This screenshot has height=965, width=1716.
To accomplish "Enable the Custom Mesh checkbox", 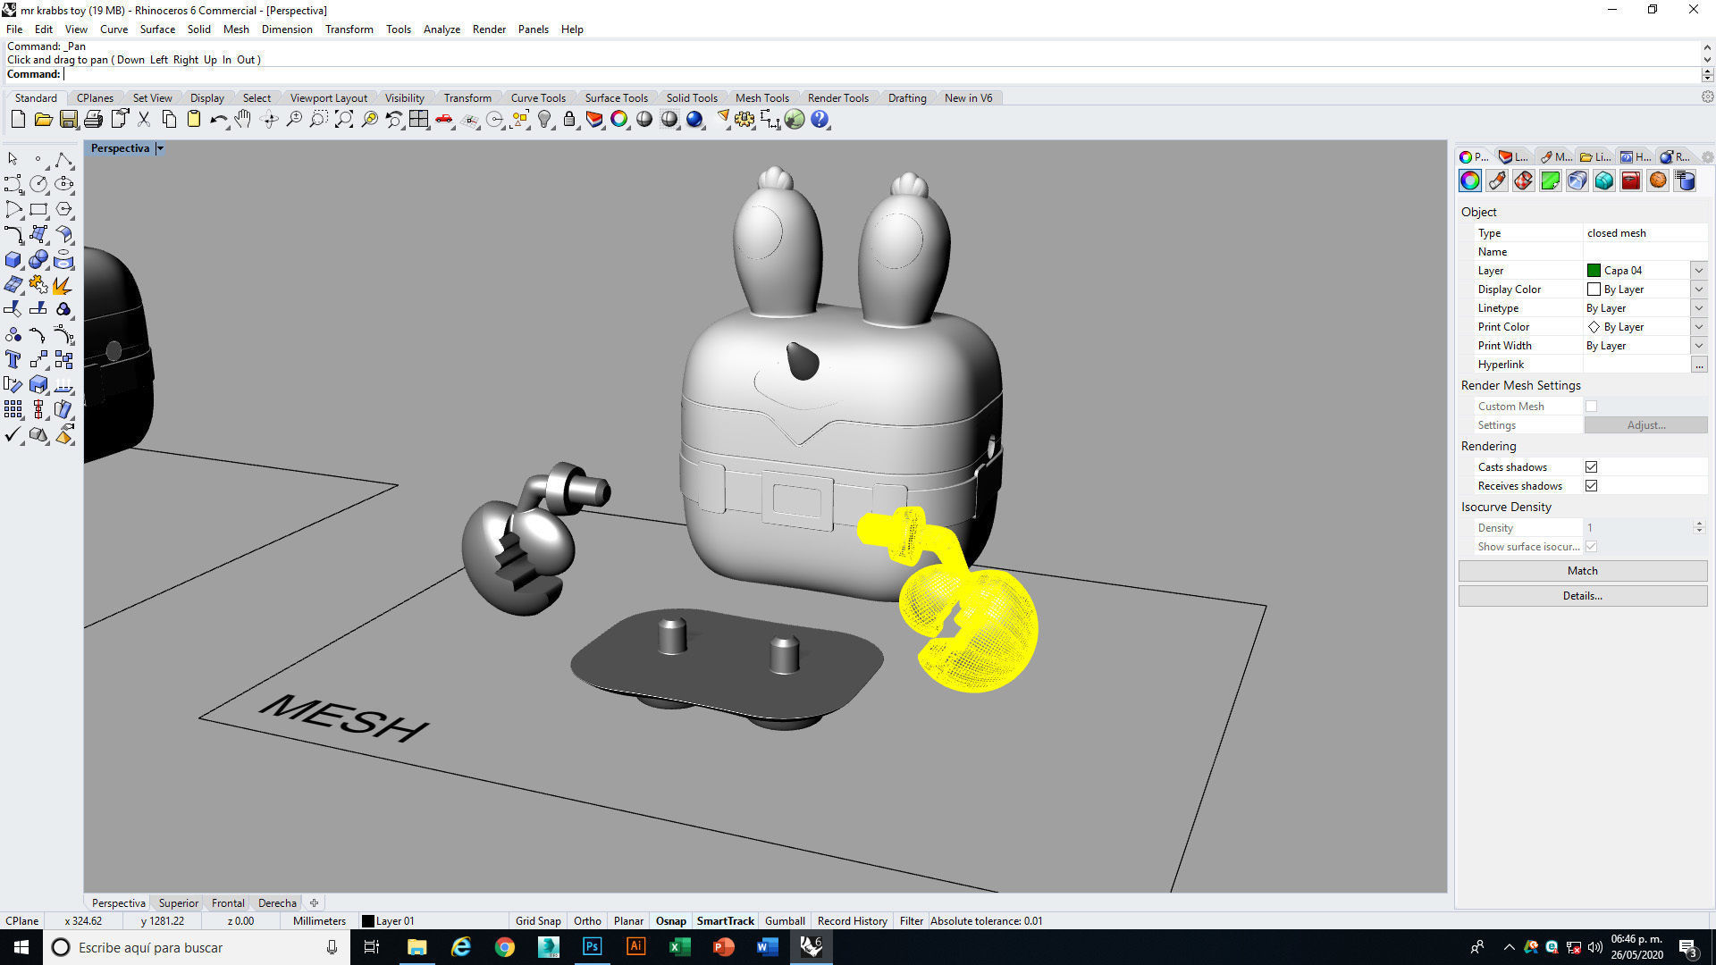I will click(x=1591, y=407).
